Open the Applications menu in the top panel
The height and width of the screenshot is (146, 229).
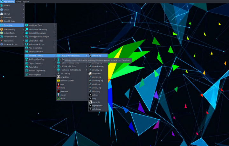click(x=7, y=2)
